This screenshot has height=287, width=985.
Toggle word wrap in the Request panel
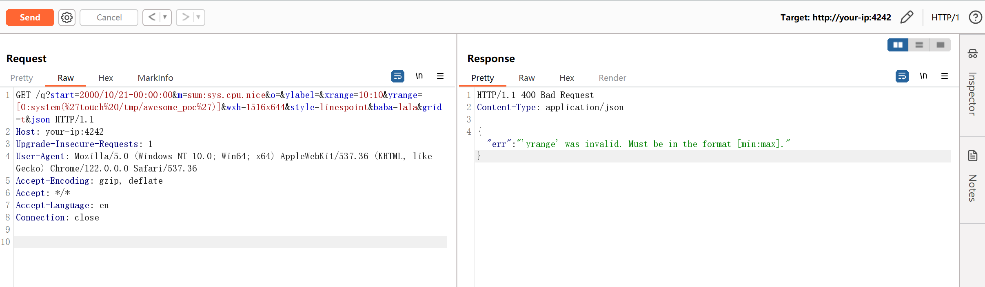click(397, 76)
